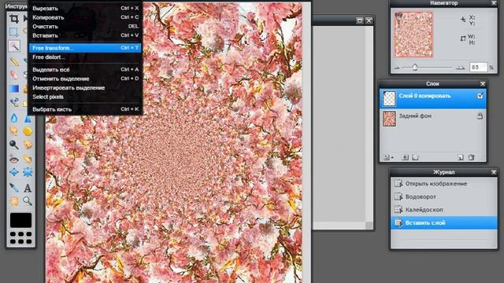This screenshot has height=283, width=504.
Task: Close the background document window
Action: point(369,21)
